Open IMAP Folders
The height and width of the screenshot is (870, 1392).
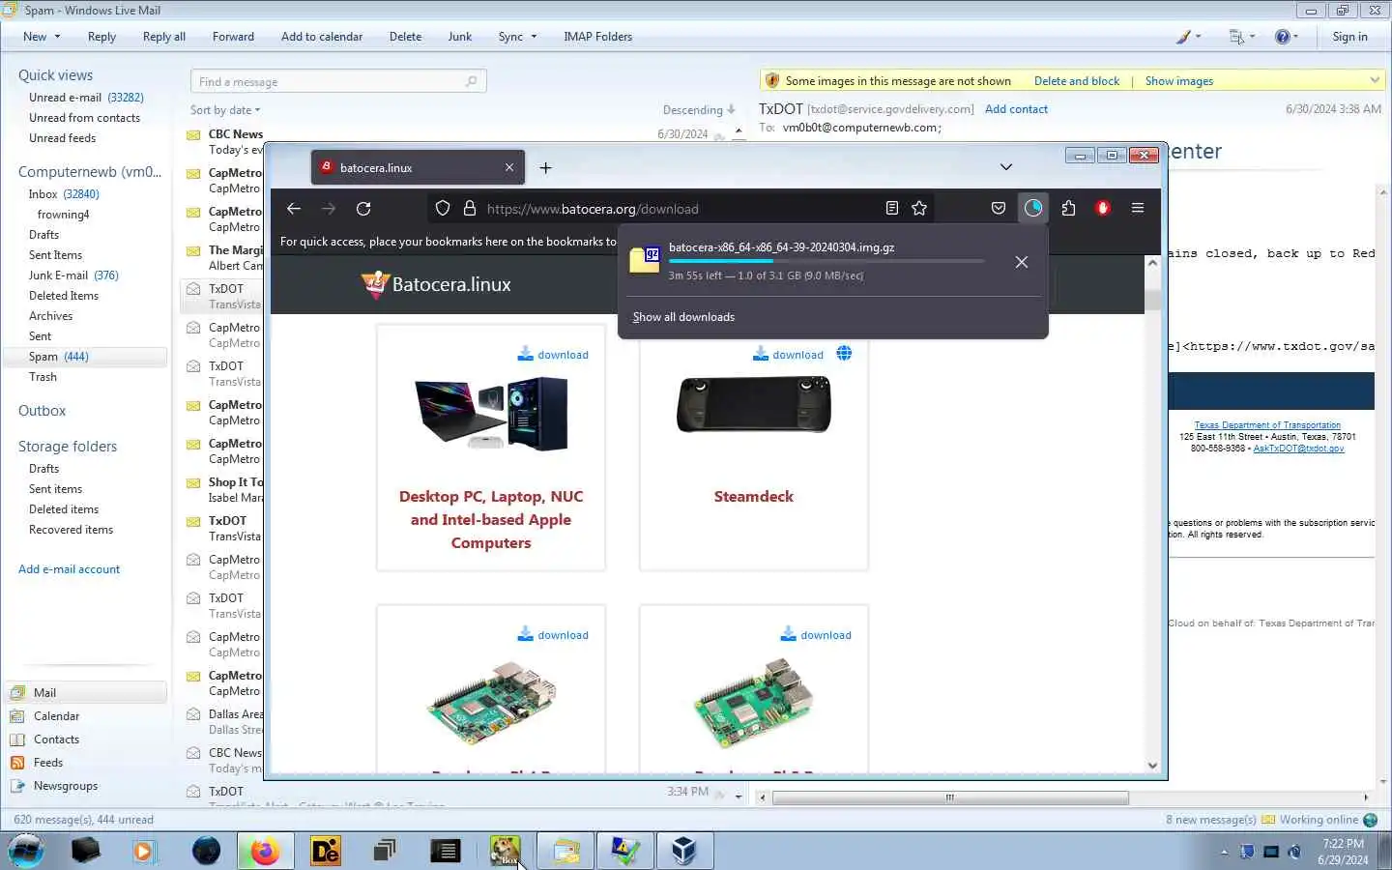point(597,37)
